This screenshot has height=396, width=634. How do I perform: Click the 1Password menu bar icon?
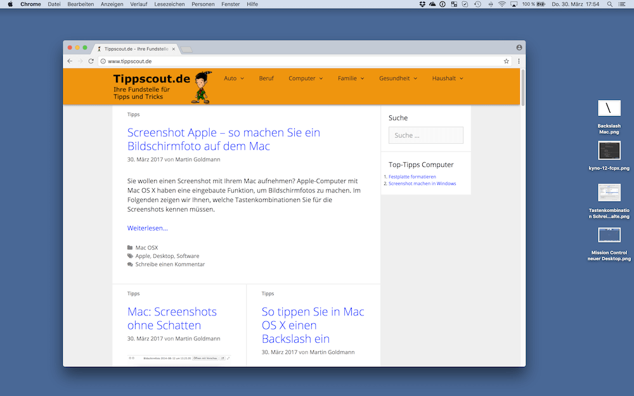443,4
